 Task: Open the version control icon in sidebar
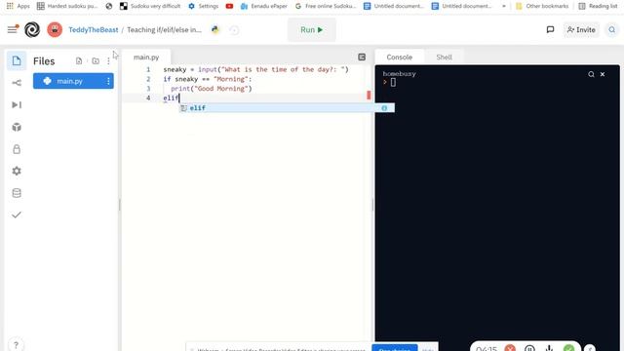tap(17, 83)
